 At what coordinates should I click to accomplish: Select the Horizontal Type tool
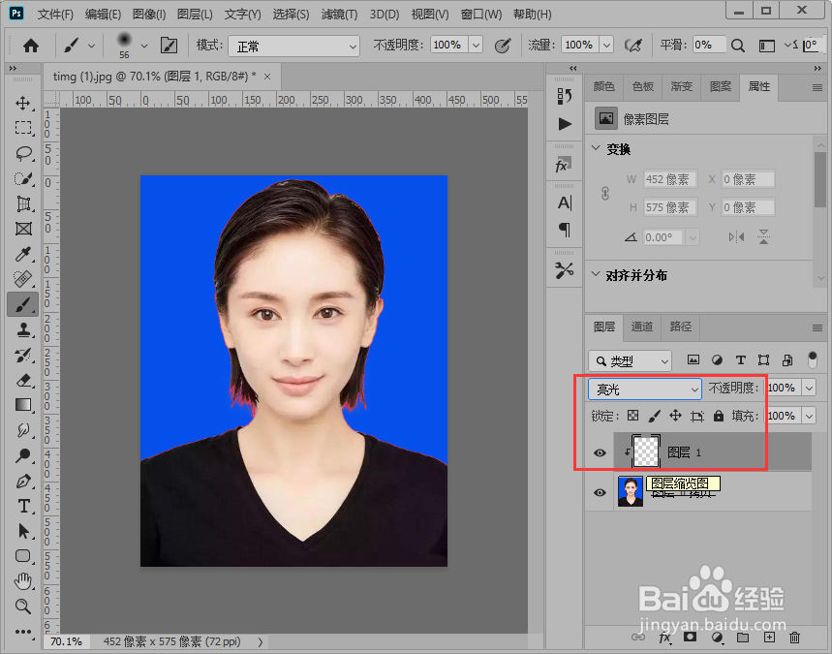(23, 507)
